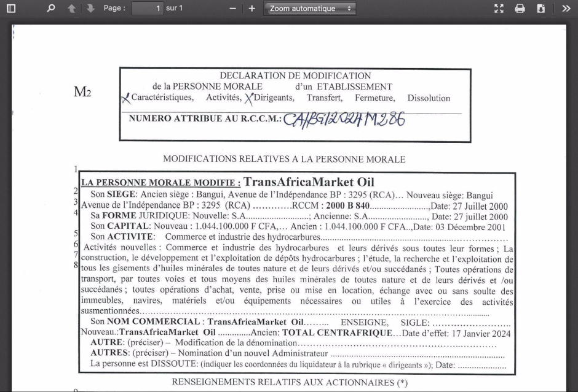
Task: Click the TransAfricaMarket Oil title text
Action: coord(309,182)
